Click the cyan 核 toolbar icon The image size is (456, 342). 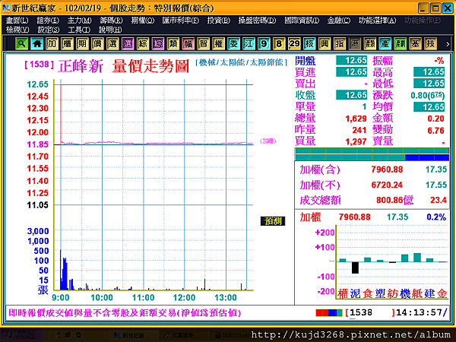[x=309, y=44]
